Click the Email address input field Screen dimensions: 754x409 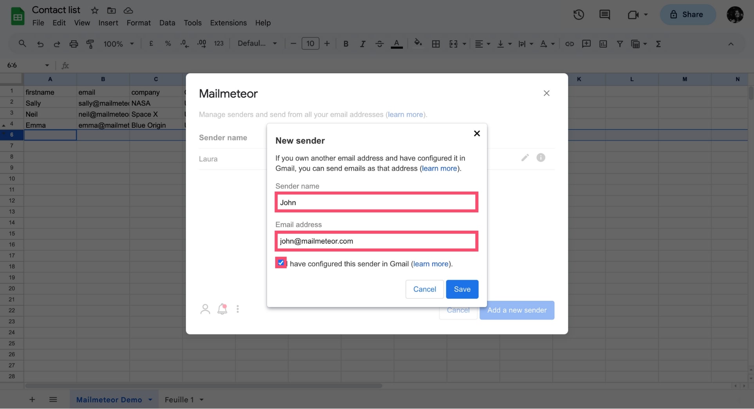[x=376, y=241]
